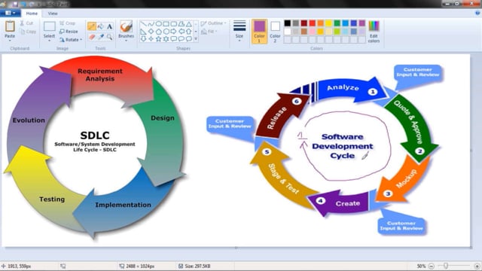Image resolution: width=482 pixels, height=271 pixels.
Task: Open the Rotate dropdown
Action: pos(71,40)
